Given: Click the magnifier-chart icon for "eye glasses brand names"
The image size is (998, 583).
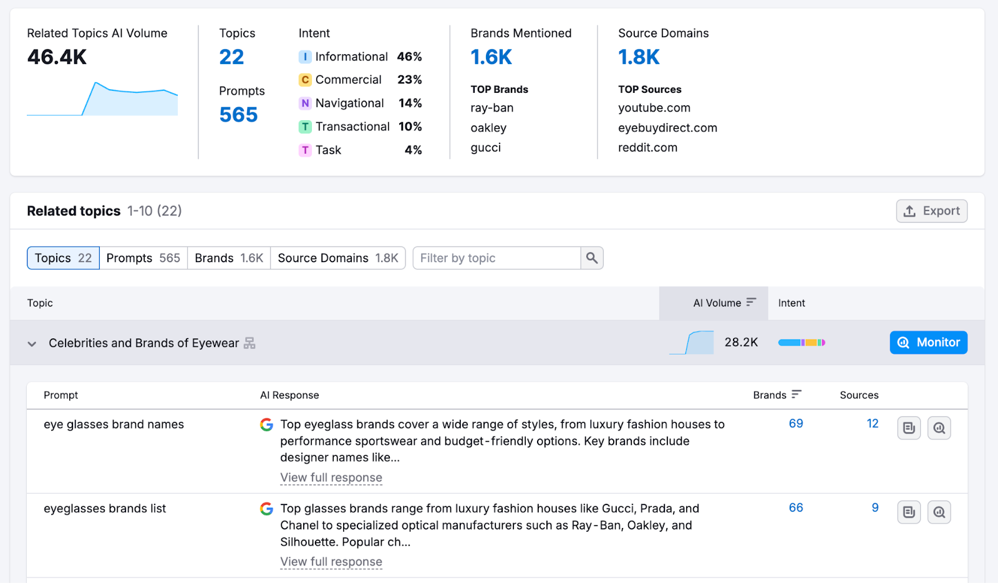Looking at the screenshot, I should [x=939, y=428].
